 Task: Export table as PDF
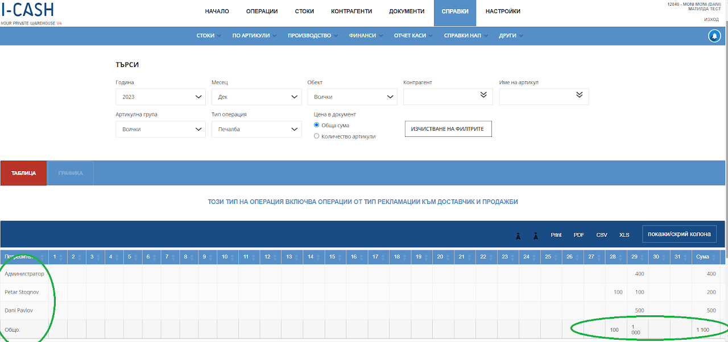(x=579, y=235)
